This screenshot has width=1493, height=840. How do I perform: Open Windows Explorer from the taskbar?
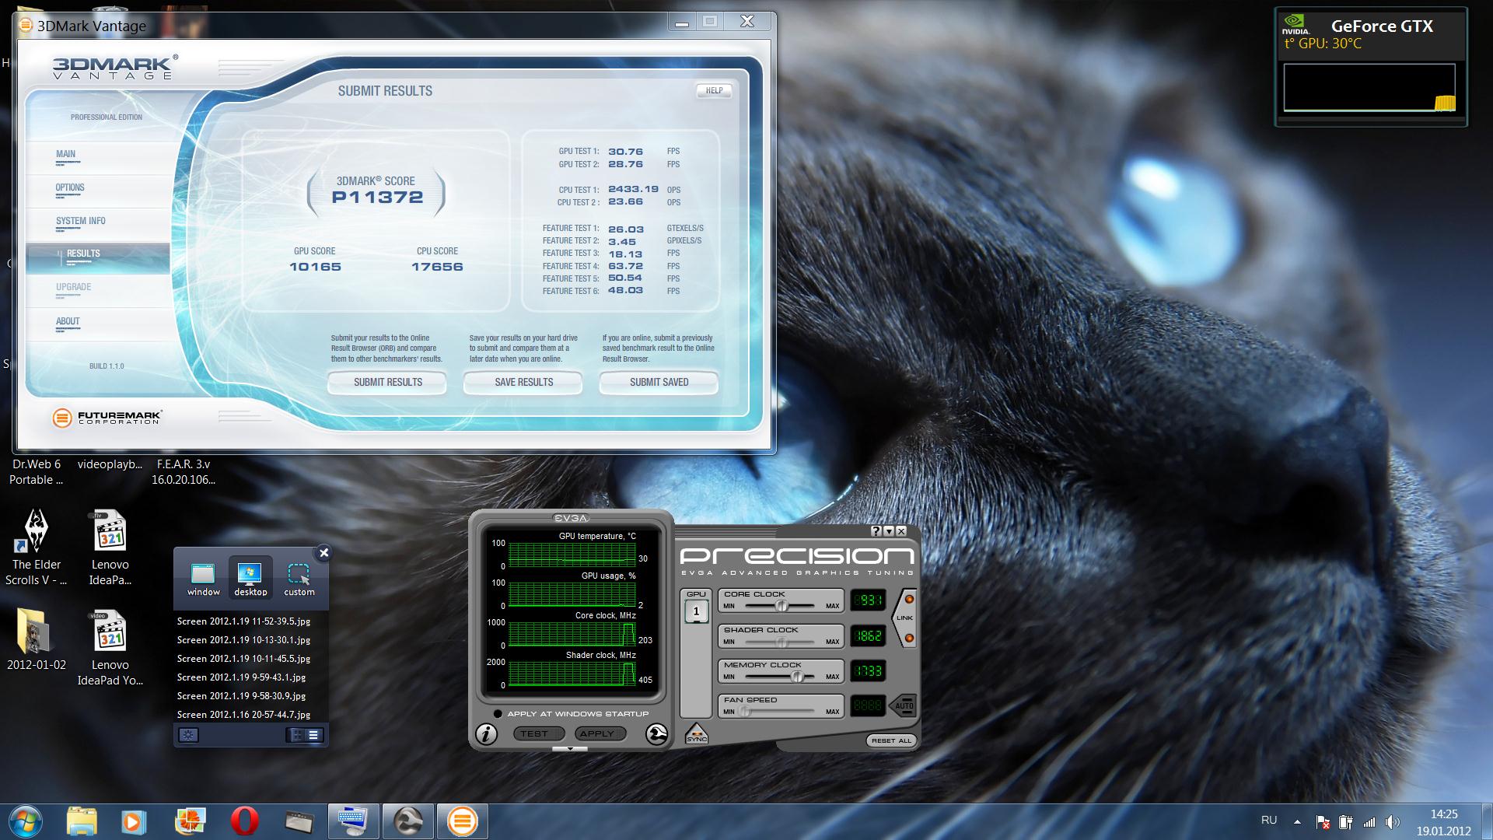82,821
